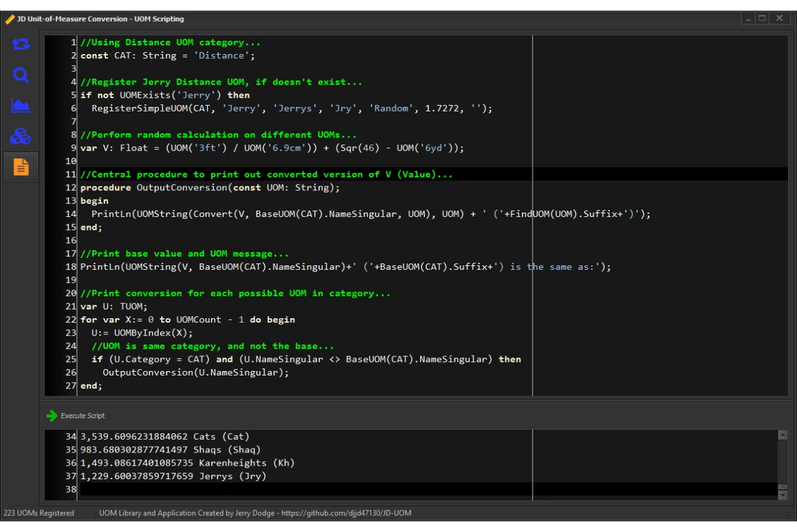The height and width of the screenshot is (532, 797).
Task: Click the pencil app icon in title bar
Action: pos(10,19)
